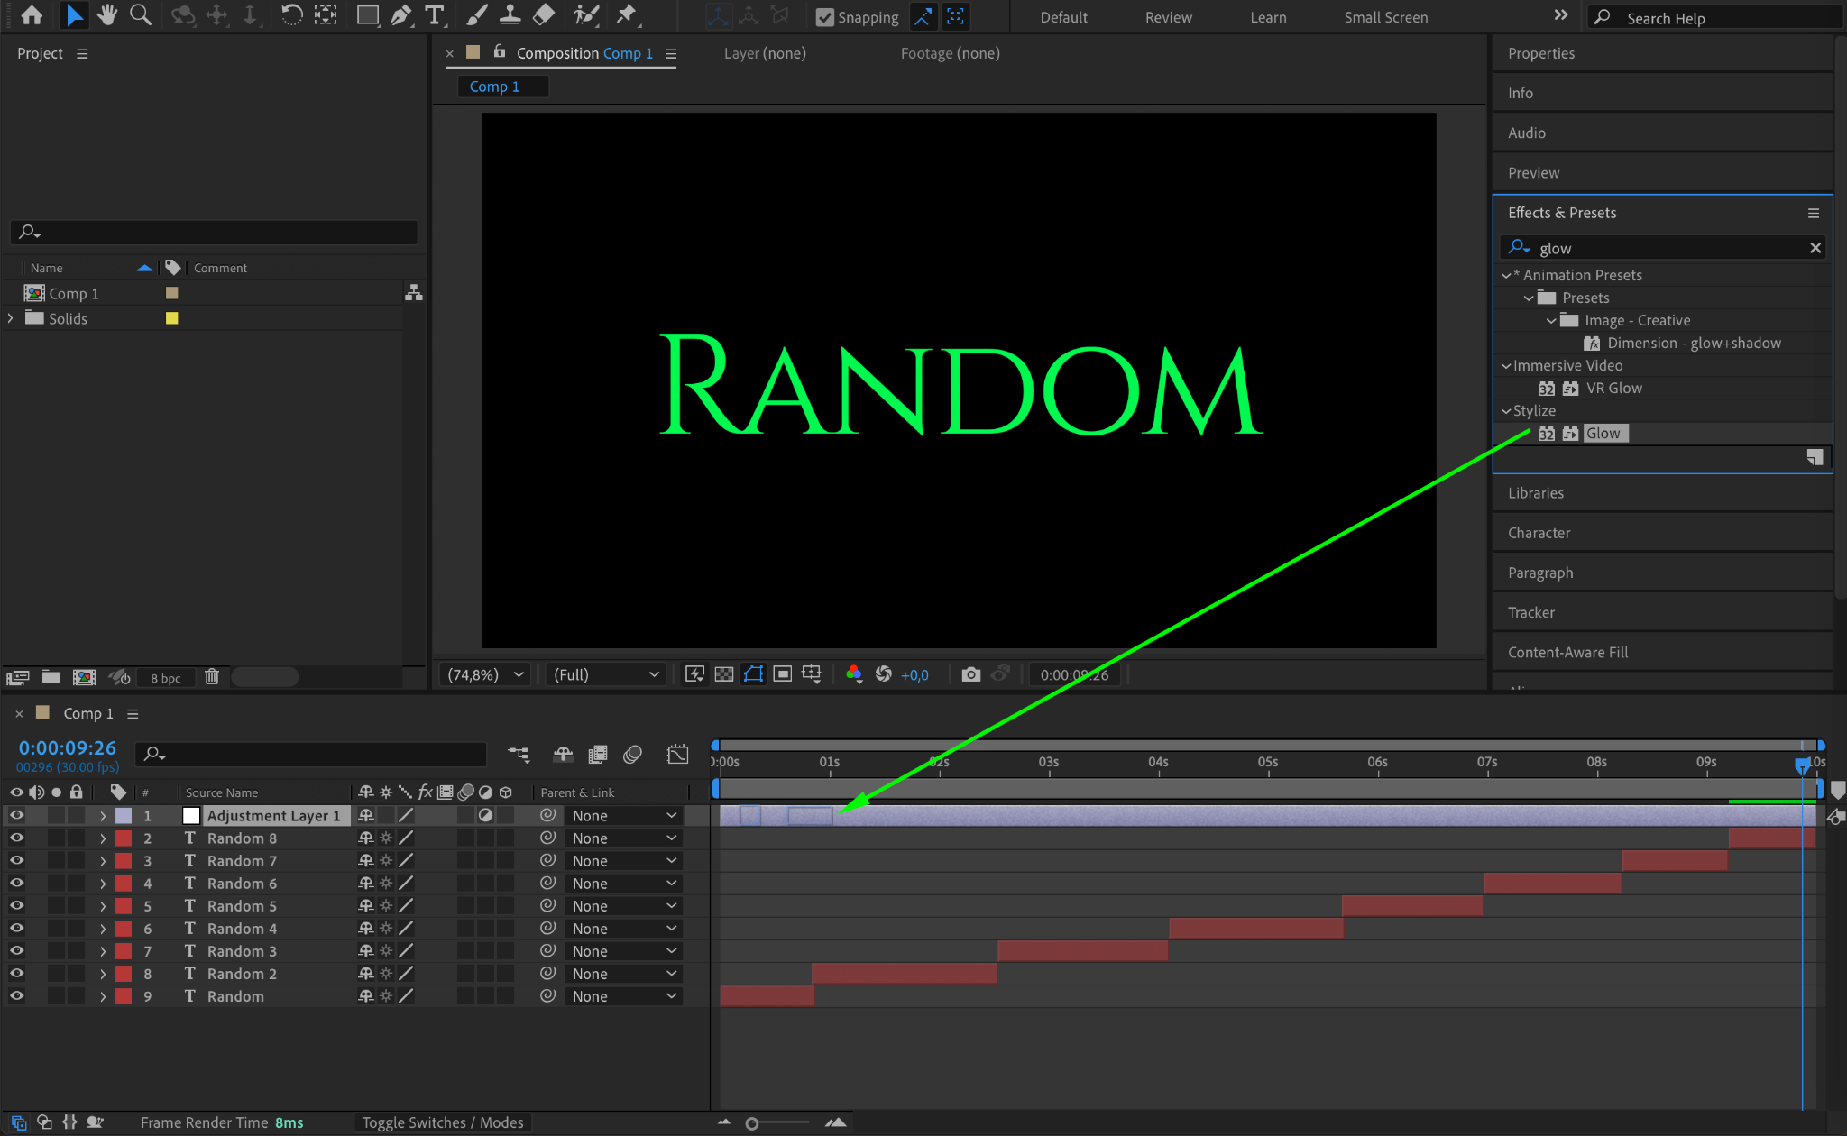This screenshot has height=1136, width=1847.
Task: Open the zoom level dropdown (74,8%)
Action: point(485,674)
